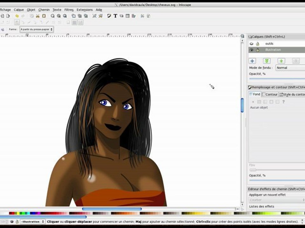The height and width of the screenshot is (228, 305).
Task: Add a new layer with plus button
Action: (x=252, y=61)
